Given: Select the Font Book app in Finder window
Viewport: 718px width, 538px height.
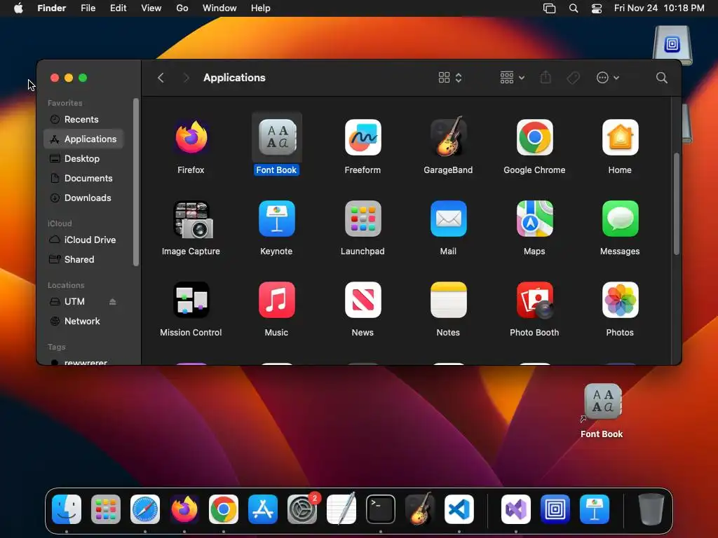Looking at the screenshot, I should click(276, 137).
